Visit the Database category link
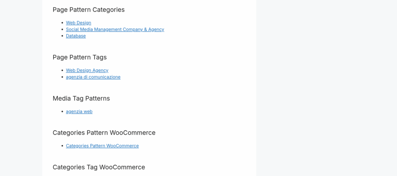The image size is (397, 176). [76, 36]
